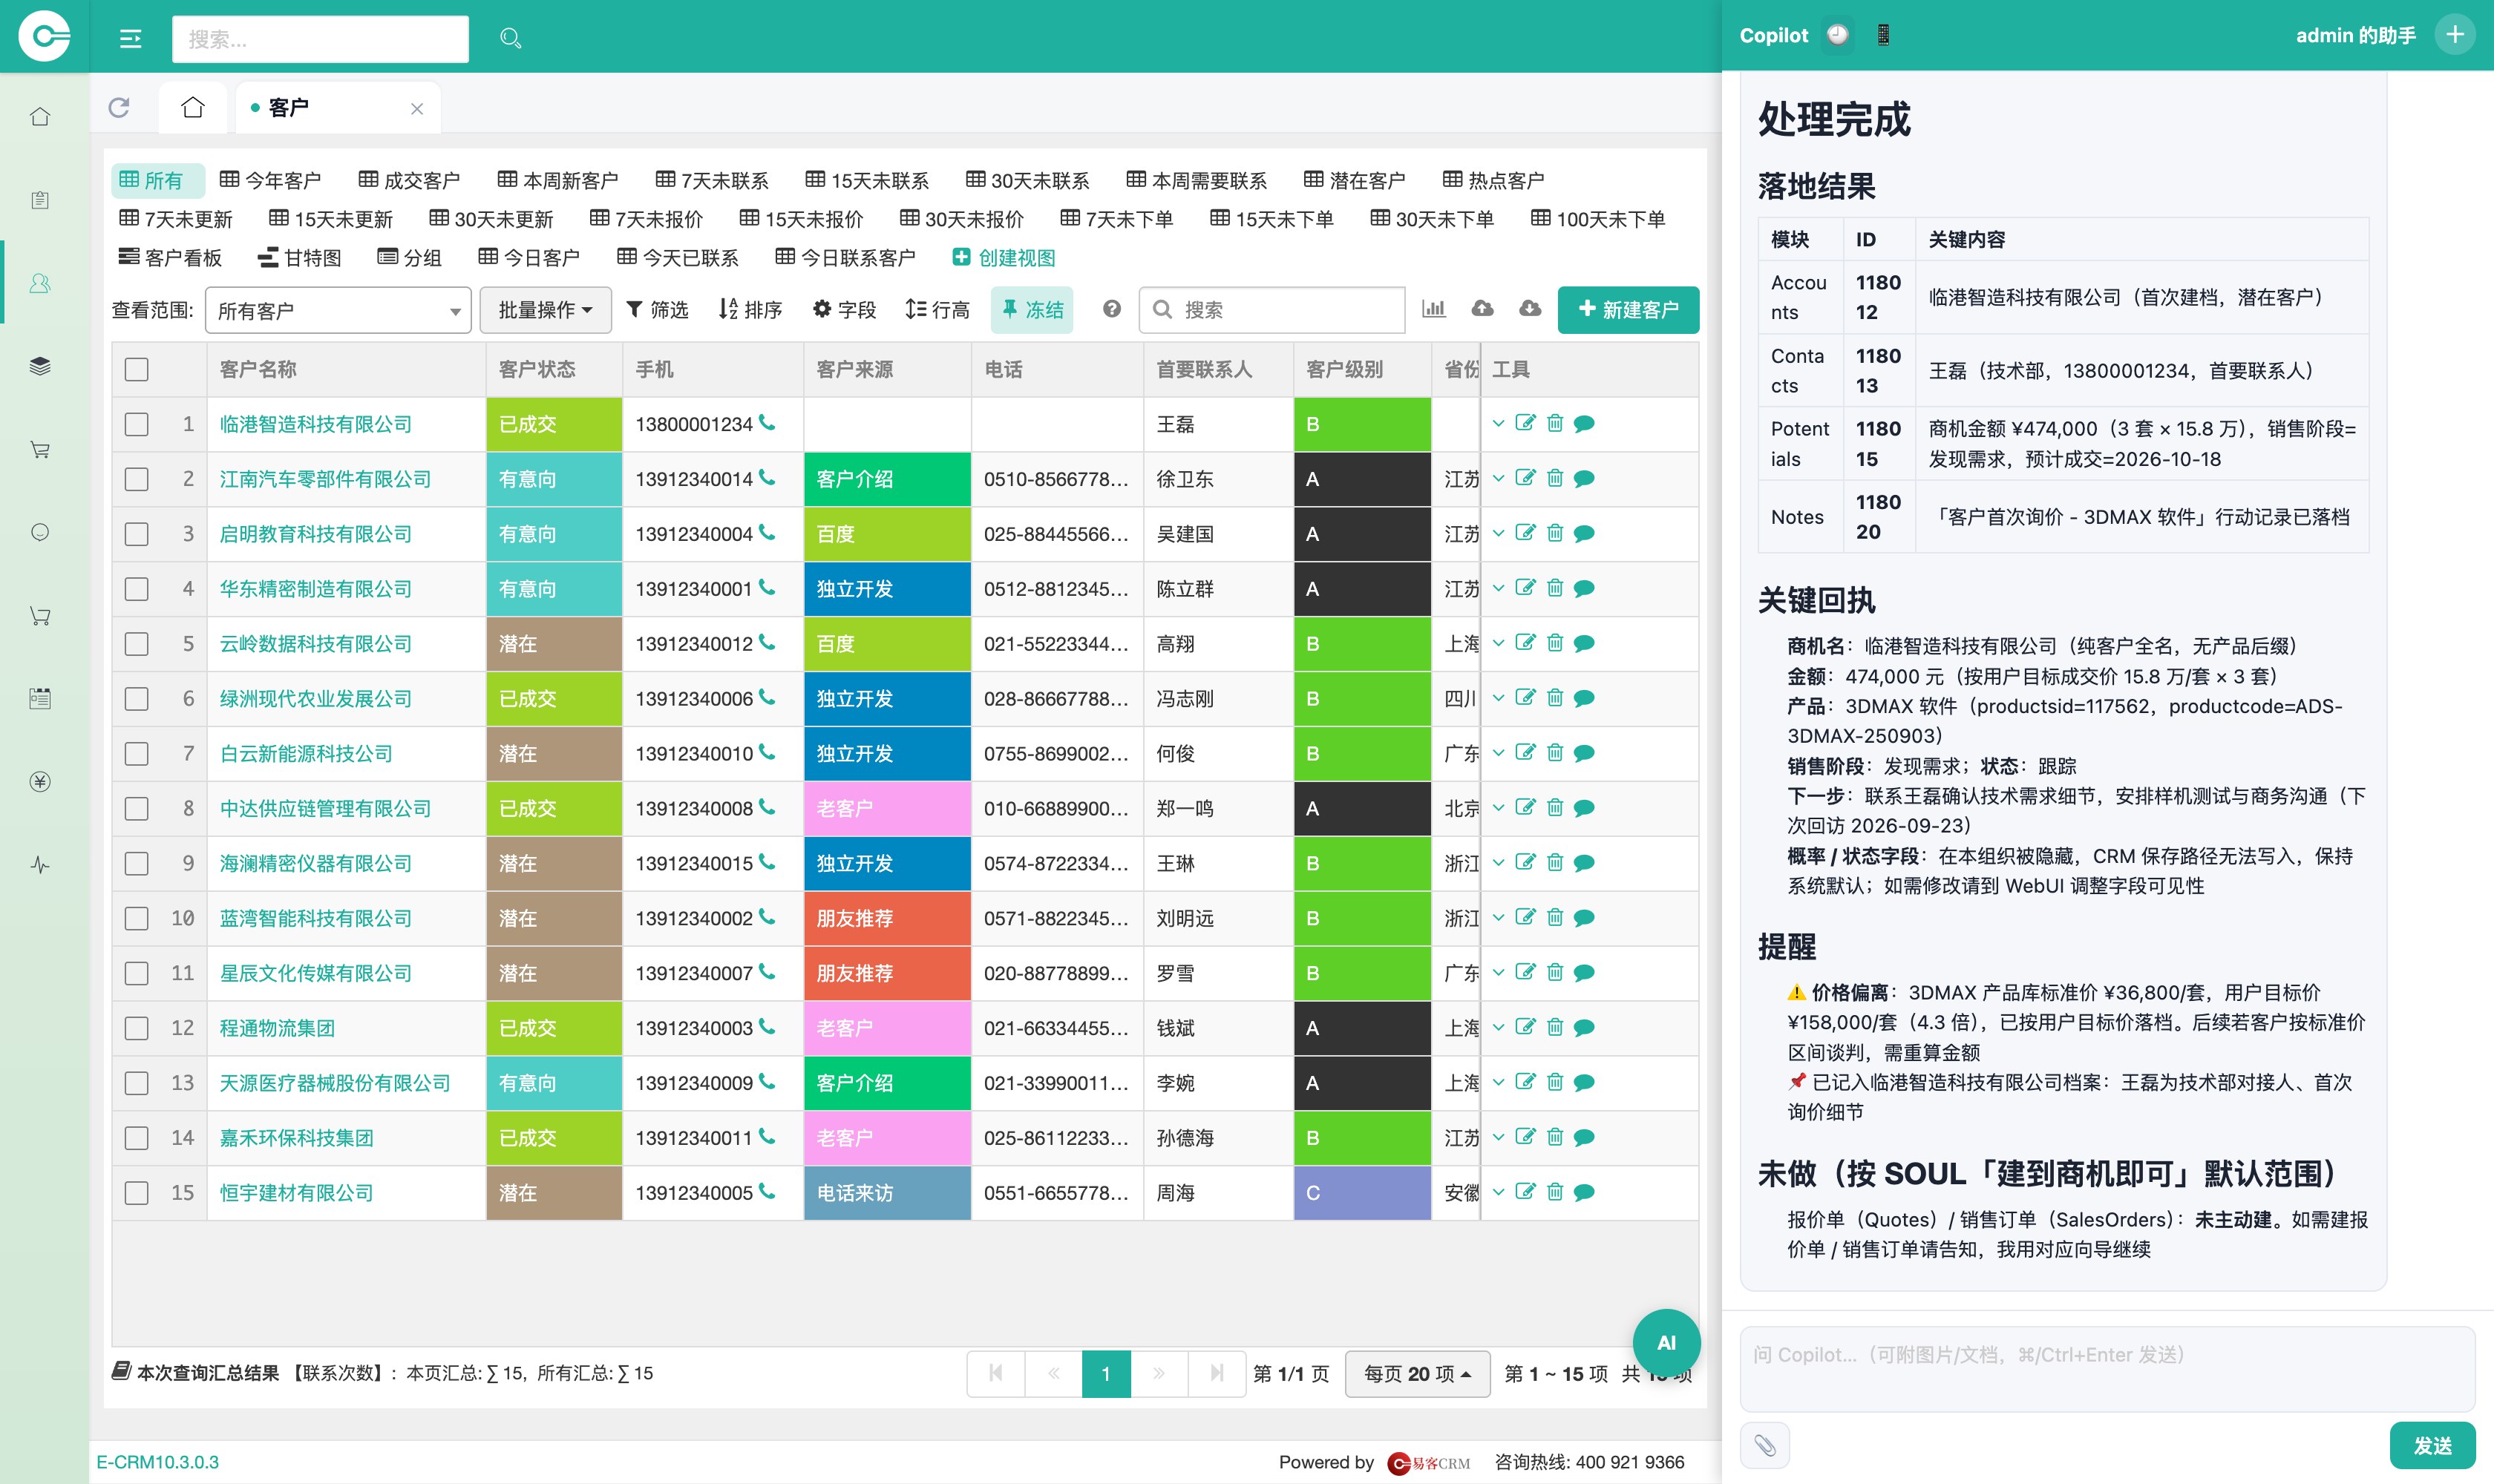Select checkbox for 程通物流集团 row
2494x1484 pixels.
click(x=137, y=1028)
